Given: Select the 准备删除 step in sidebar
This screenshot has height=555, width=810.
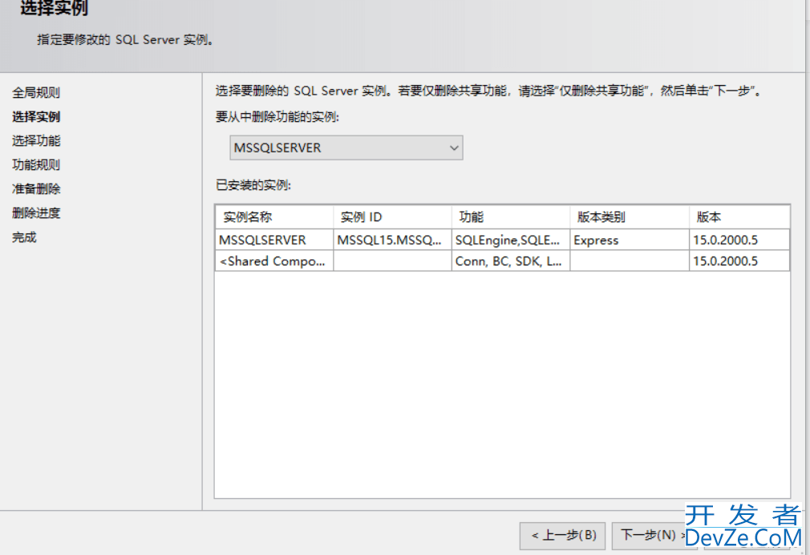Looking at the screenshot, I should point(36,189).
